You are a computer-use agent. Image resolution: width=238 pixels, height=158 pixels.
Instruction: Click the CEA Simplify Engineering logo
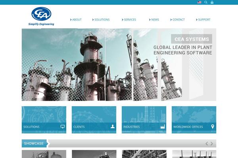41,16
